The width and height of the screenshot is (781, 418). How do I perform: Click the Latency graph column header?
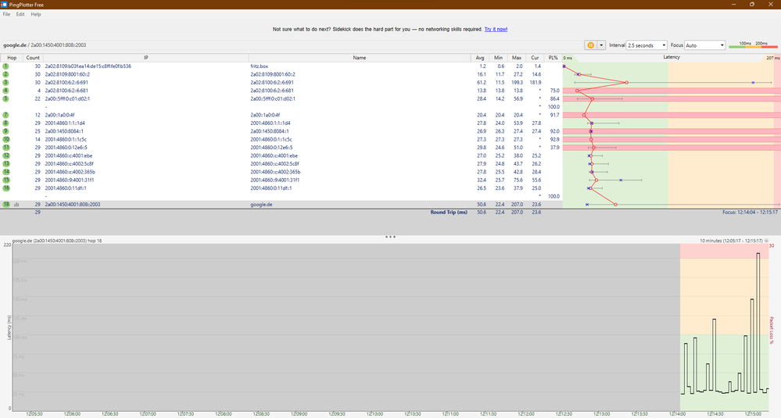tap(672, 58)
